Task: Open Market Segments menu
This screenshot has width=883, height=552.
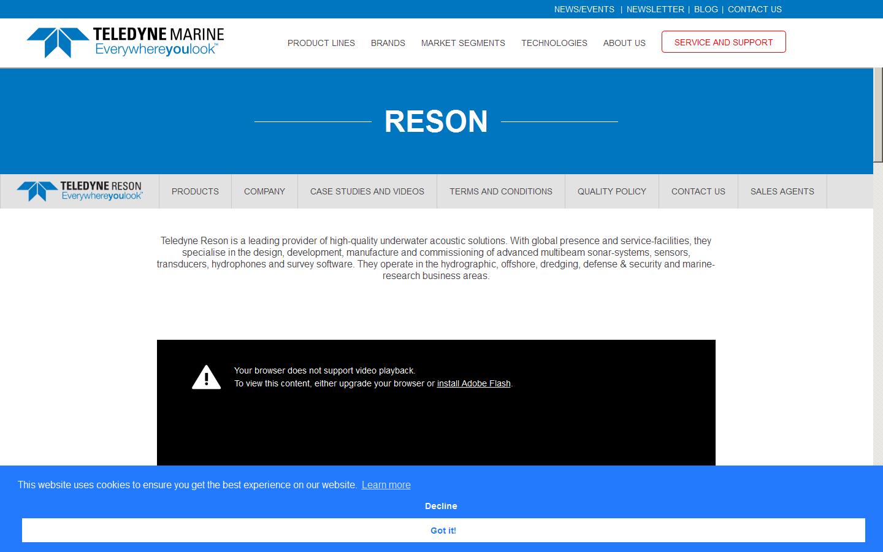Action: 463,43
